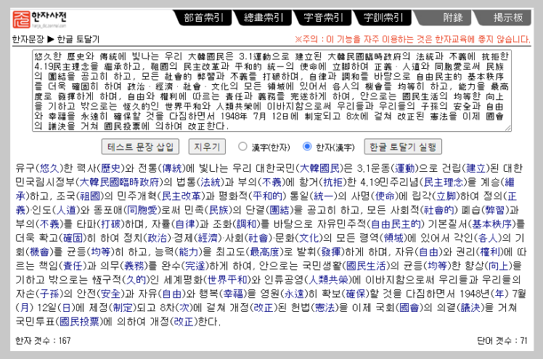
Task: Open the 部首索引 tab
Action: [203, 17]
